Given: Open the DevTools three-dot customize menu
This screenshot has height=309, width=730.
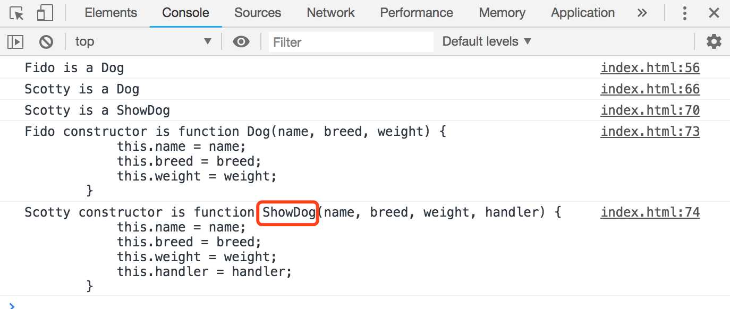Looking at the screenshot, I should tap(685, 13).
